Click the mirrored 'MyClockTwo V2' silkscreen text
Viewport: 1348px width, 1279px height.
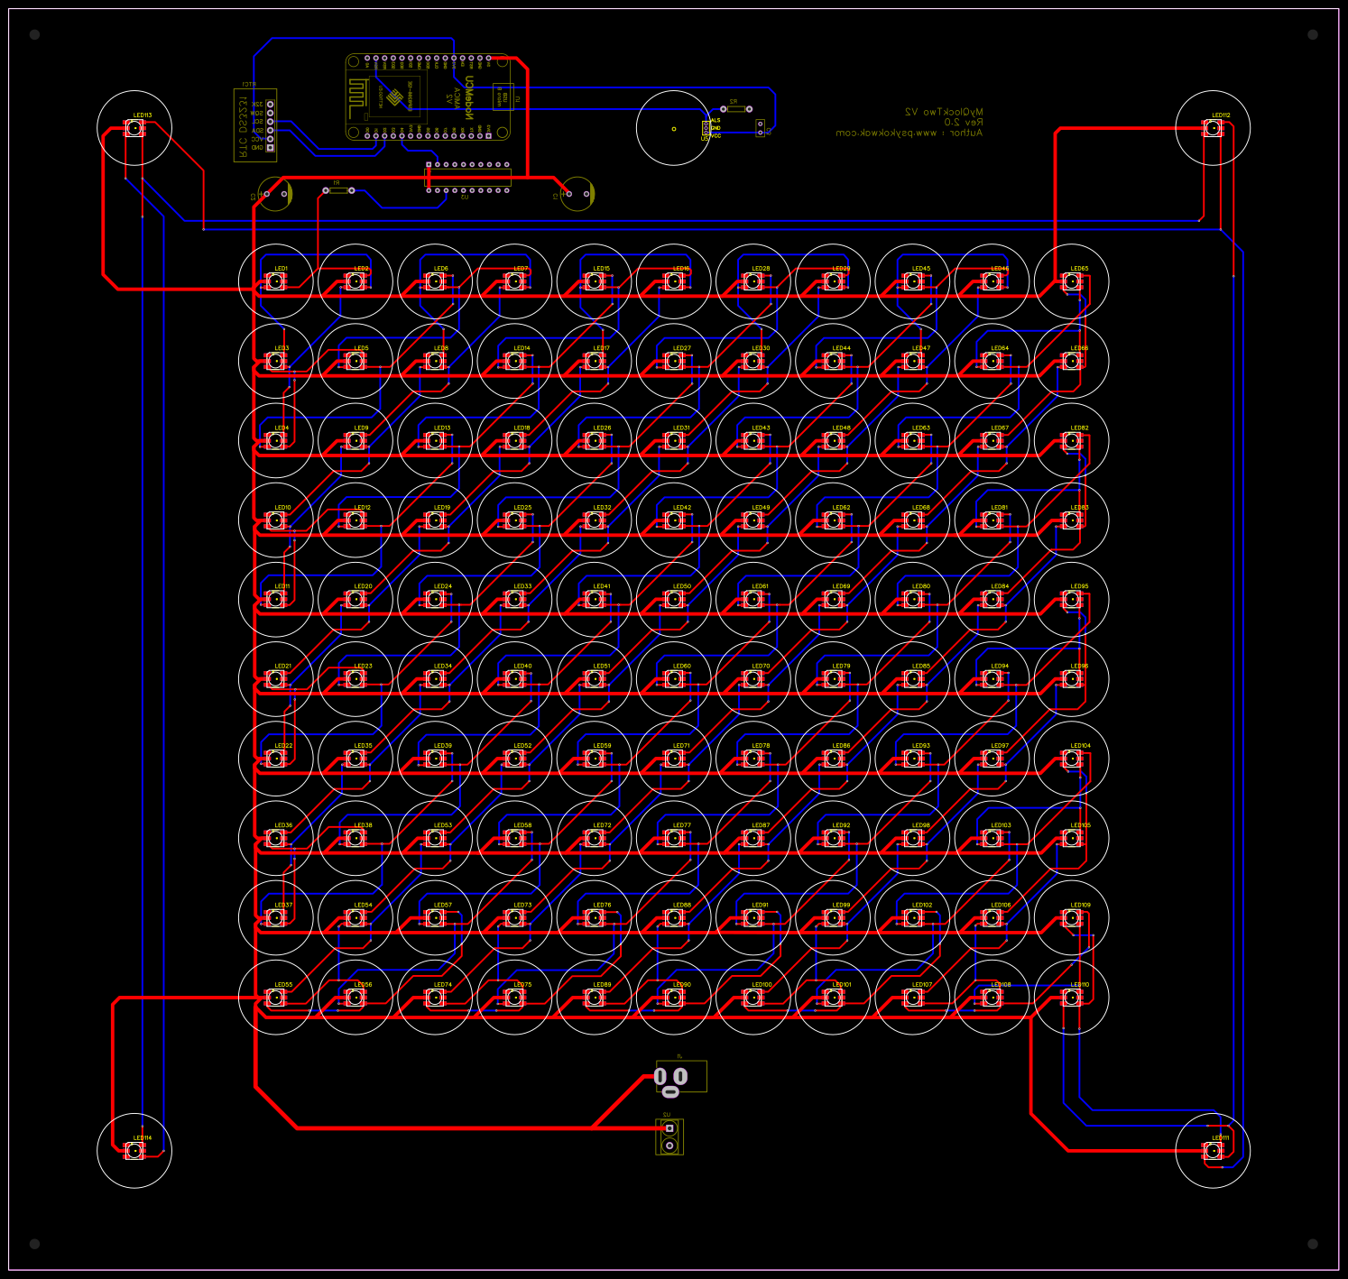(x=944, y=112)
